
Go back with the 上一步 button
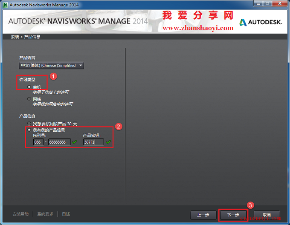tap(203, 215)
